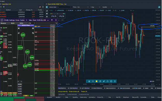
Task: Close the ROOK-PERP cluster panel with the X
Action: point(19,28)
